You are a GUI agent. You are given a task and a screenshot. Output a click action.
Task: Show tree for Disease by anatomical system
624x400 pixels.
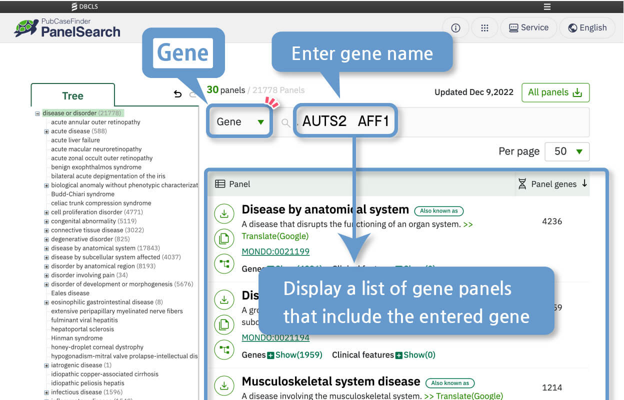(224, 263)
